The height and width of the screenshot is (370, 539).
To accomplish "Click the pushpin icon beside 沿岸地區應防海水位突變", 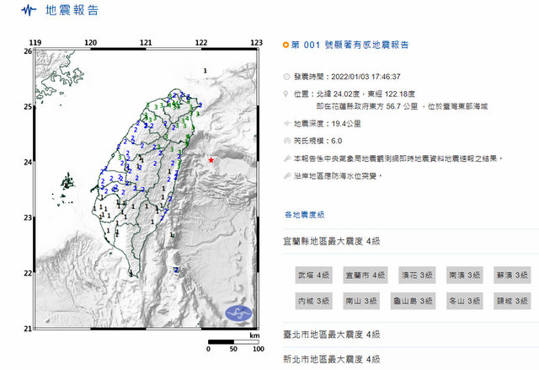I will (286, 176).
